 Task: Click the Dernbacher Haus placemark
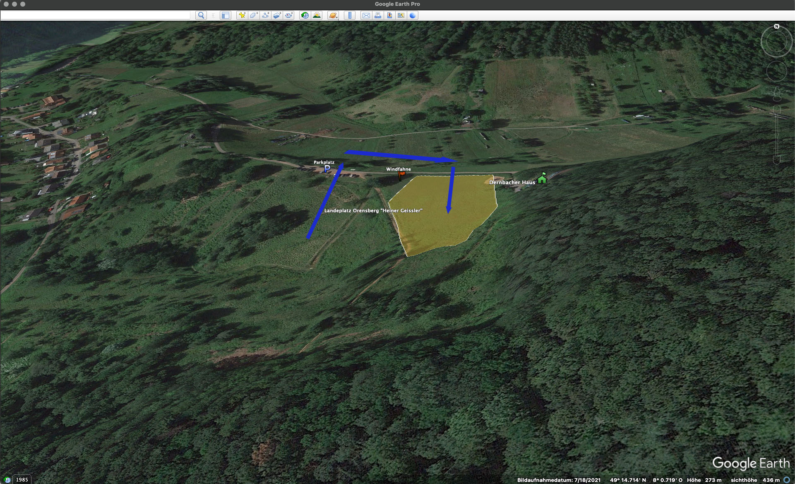[x=542, y=178]
